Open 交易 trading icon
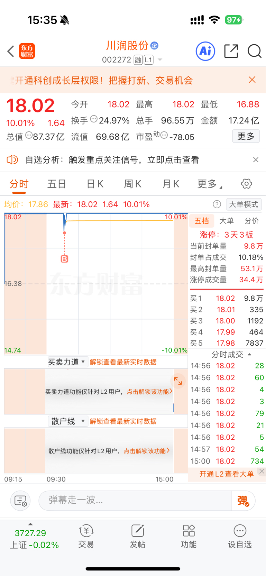The height and width of the screenshot is (576, 266). coord(86,536)
